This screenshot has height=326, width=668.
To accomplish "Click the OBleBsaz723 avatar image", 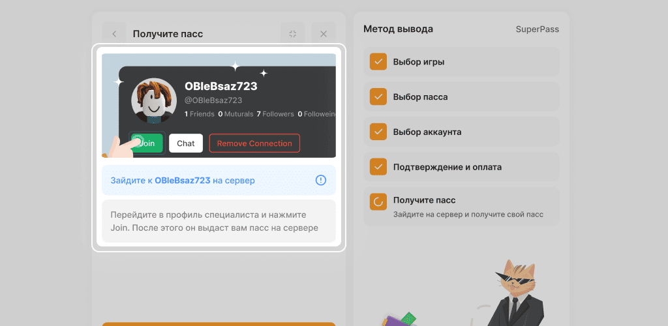I will click(x=154, y=100).
